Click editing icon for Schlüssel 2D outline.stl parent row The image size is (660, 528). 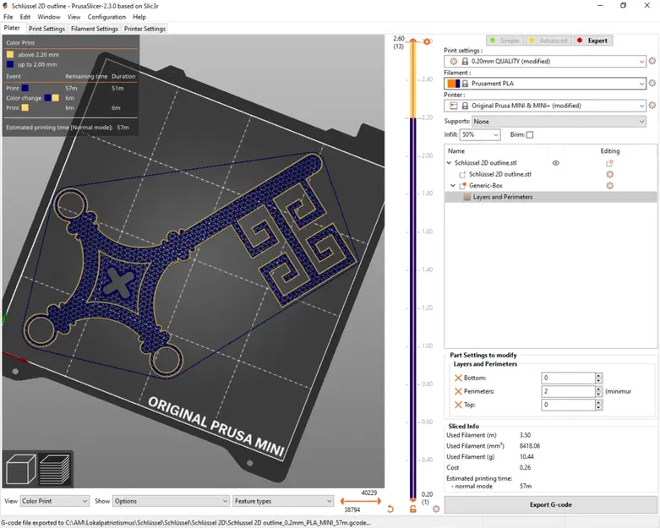click(609, 163)
